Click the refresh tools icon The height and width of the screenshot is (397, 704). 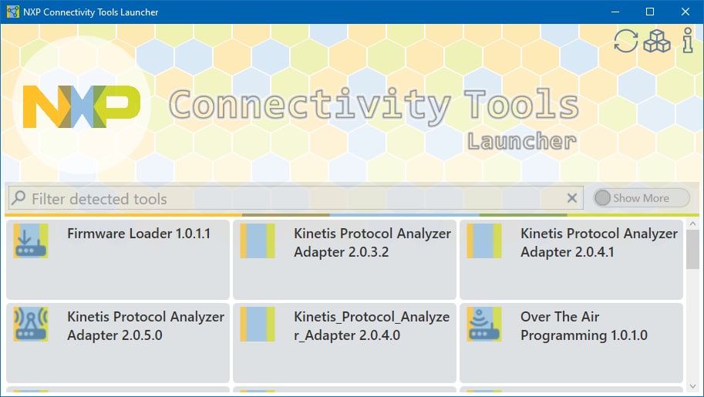coord(625,42)
